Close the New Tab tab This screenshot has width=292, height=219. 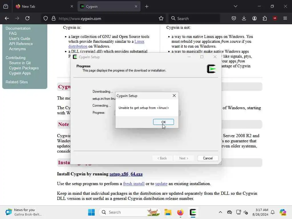72,6
